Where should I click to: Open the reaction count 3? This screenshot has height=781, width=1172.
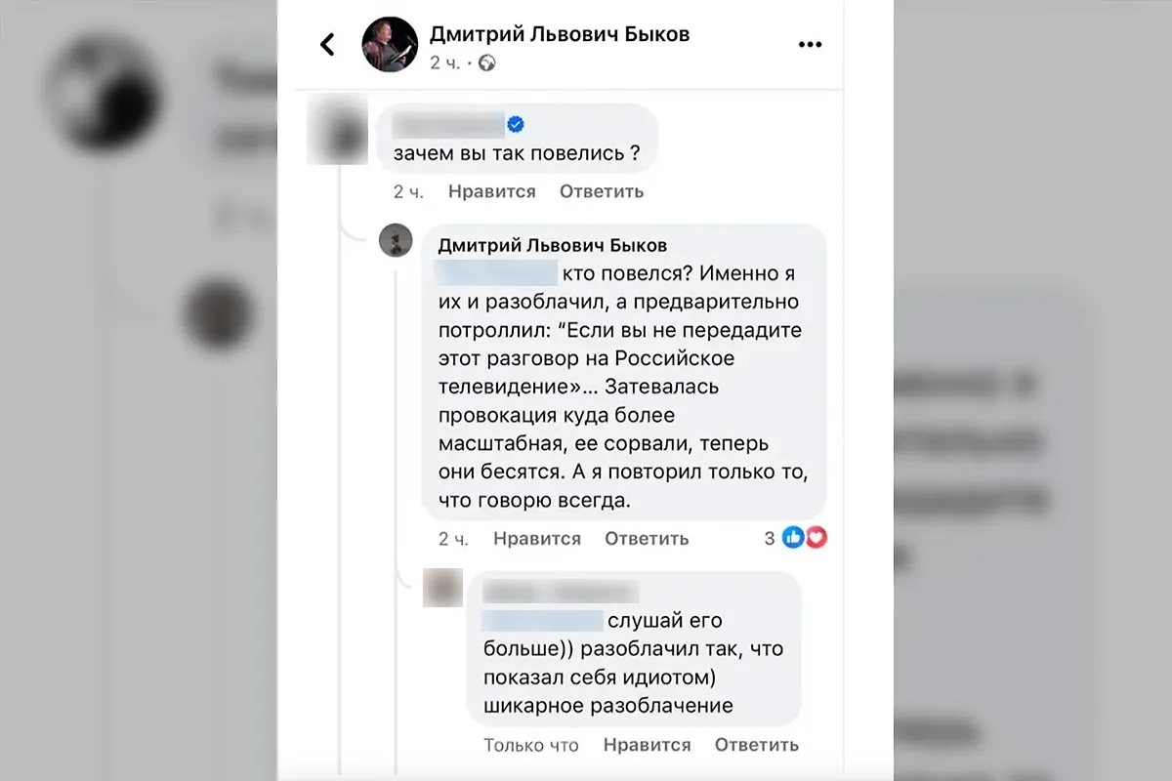click(770, 538)
